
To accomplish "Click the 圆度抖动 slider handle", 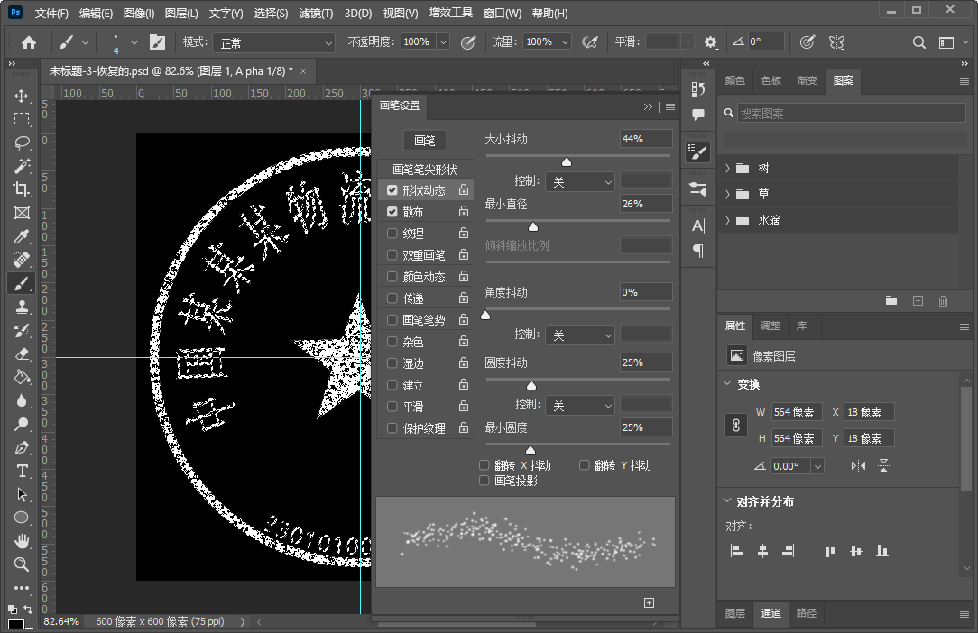I will pyautogui.click(x=531, y=385).
